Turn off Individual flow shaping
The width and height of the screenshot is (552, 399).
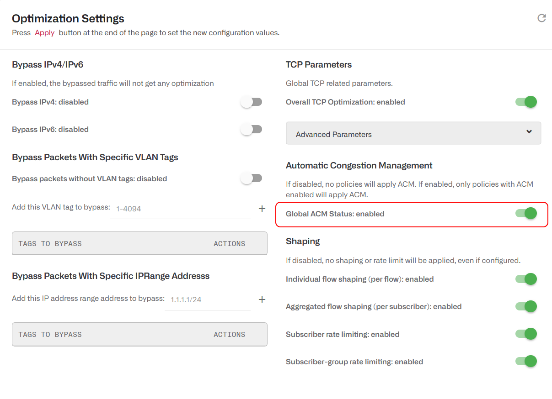click(x=526, y=279)
